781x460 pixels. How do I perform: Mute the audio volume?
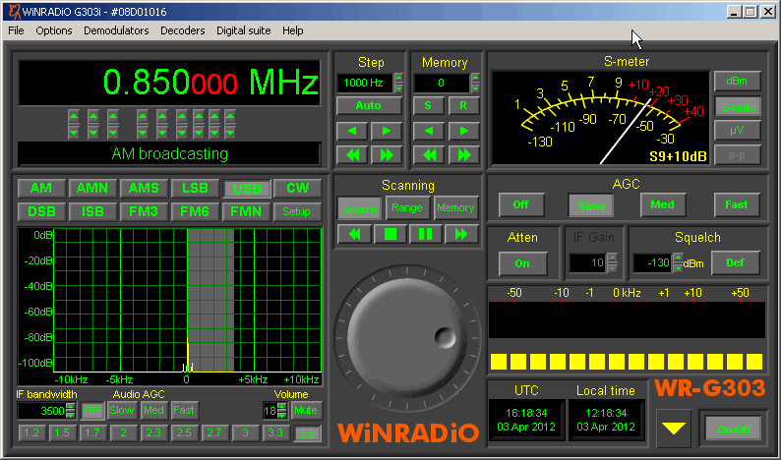click(306, 410)
